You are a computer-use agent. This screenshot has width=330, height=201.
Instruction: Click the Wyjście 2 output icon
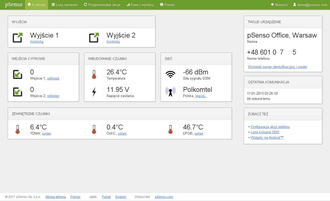pyautogui.click(x=94, y=38)
